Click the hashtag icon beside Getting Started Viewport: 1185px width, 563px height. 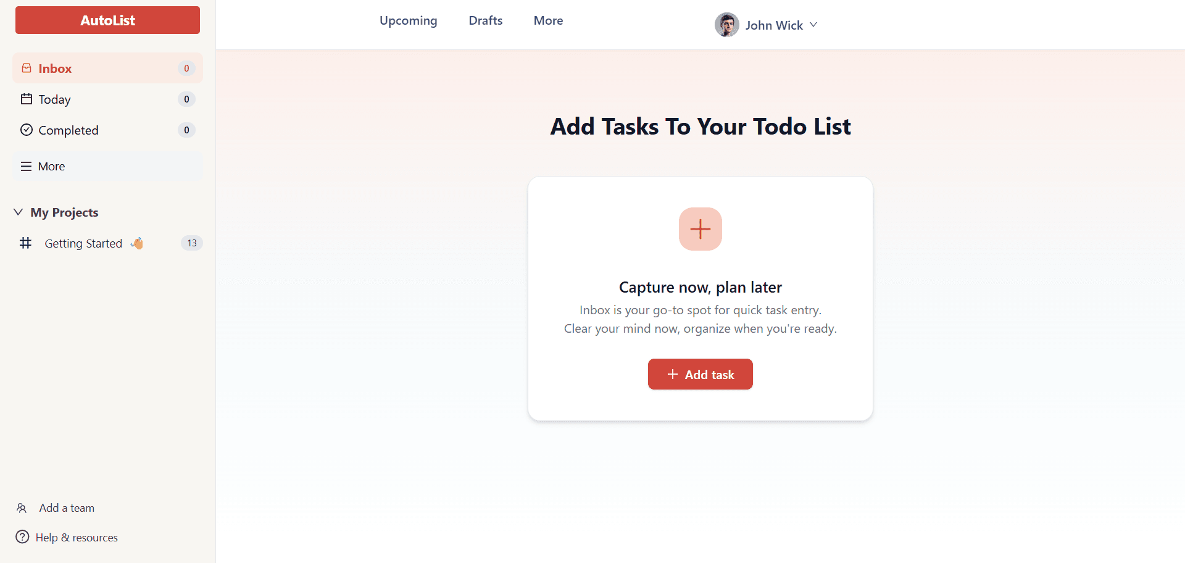[x=25, y=243]
